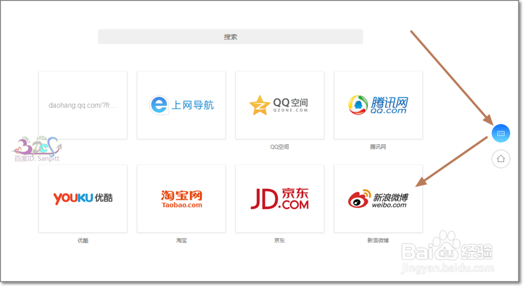523x286 pixels.
Task: Click the QQ空间 caption text
Action: pos(279,147)
